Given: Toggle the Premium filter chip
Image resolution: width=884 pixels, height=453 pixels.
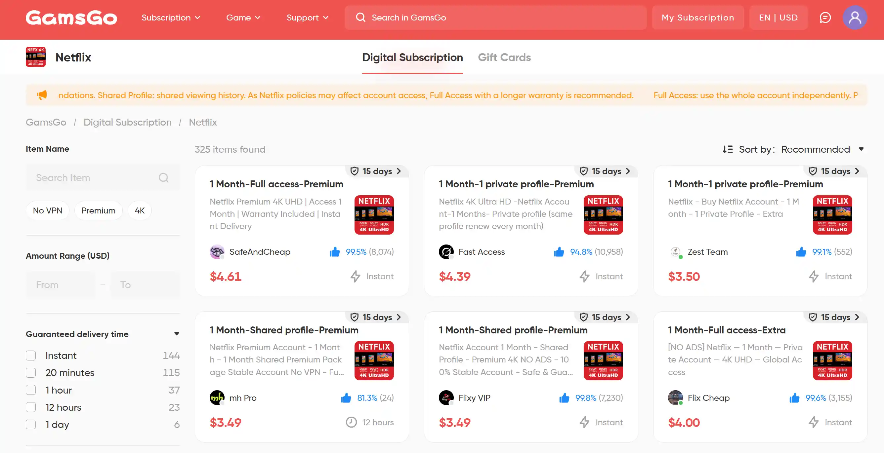Looking at the screenshot, I should [99, 210].
